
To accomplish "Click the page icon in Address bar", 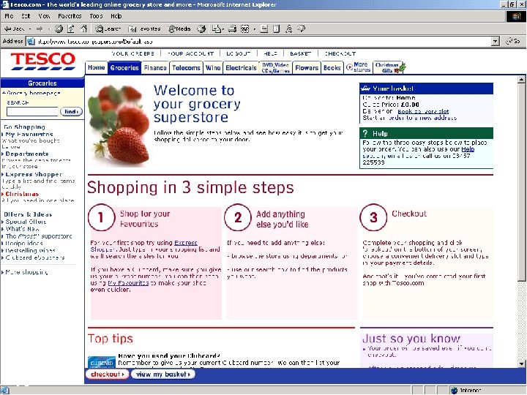I will click(x=31, y=41).
